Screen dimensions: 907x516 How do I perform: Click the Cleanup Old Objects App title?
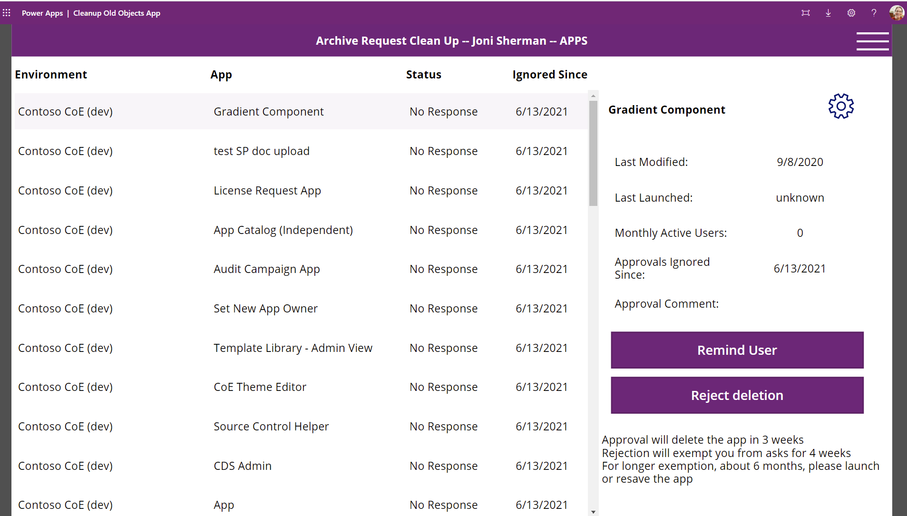[117, 13]
